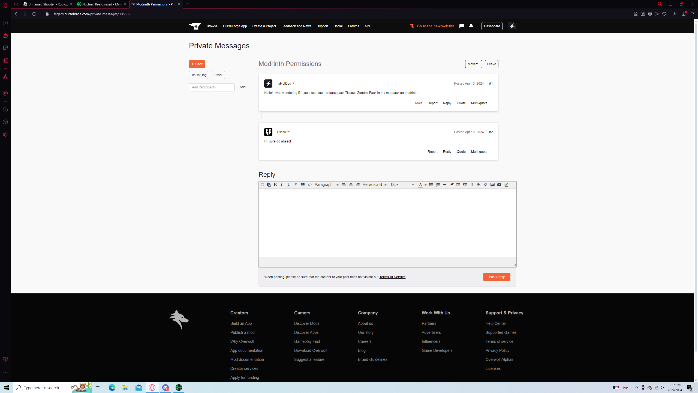Image resolution: width=698 pixels, height=393 pixels.
Task: Open the Helvetica font family dropdown
Action: [x=374, y=185]
